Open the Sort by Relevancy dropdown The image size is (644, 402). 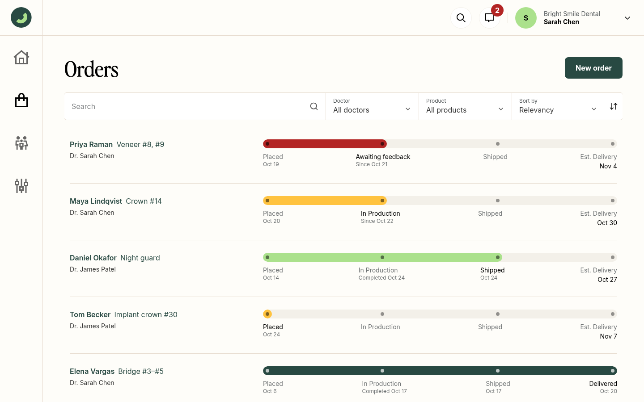[x=558, y=106]
